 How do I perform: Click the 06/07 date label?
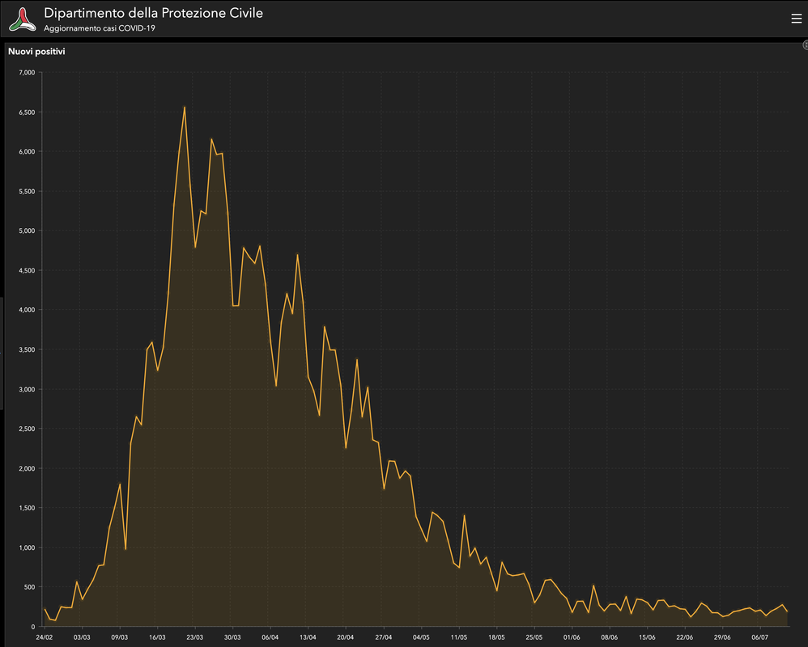759,637
